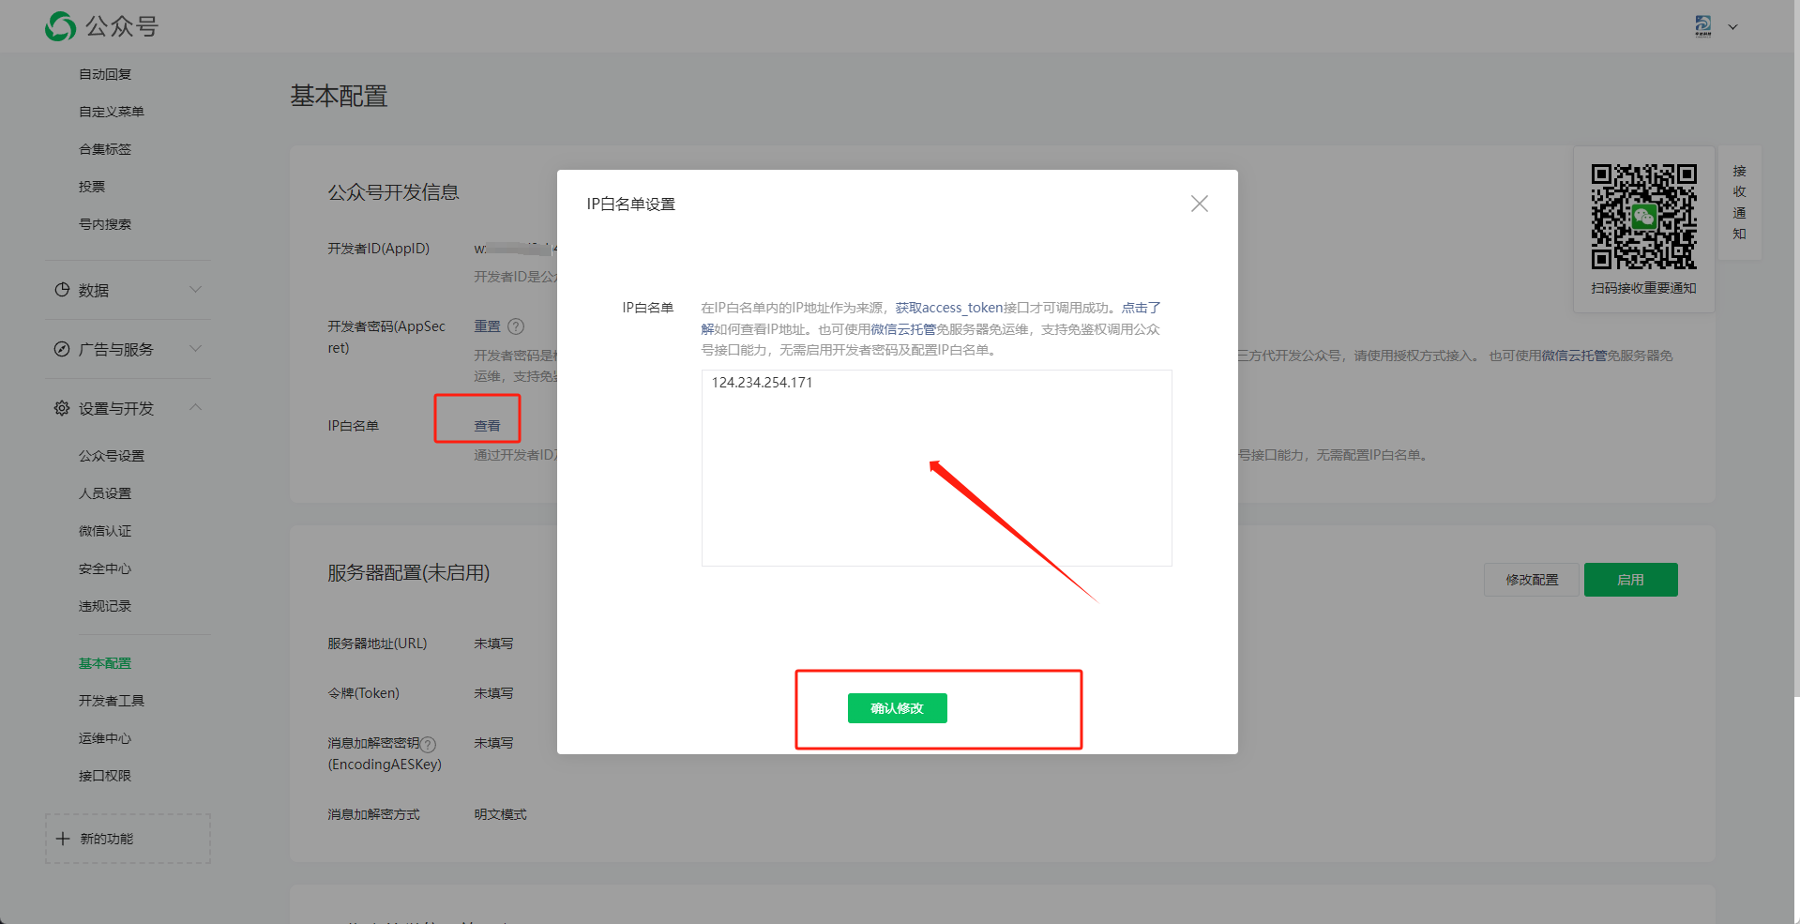
Task: Click the 设置与开发 gear icon
Action: (x=62, y=408)
